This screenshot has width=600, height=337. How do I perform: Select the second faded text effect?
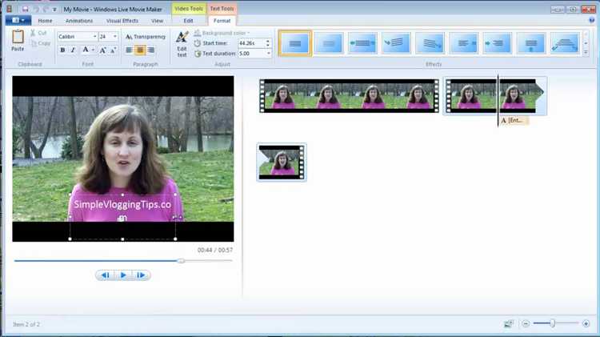(x=329, y=43)
